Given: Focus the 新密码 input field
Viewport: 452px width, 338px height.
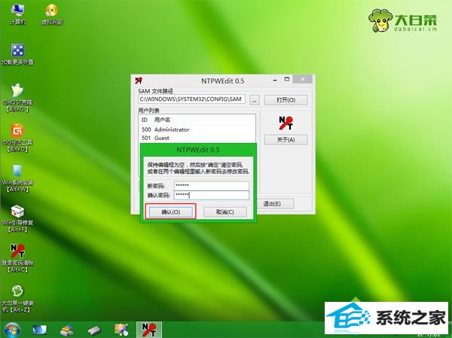Looking at the screenshot, I should pyautogui.click(x=212, y=186).
